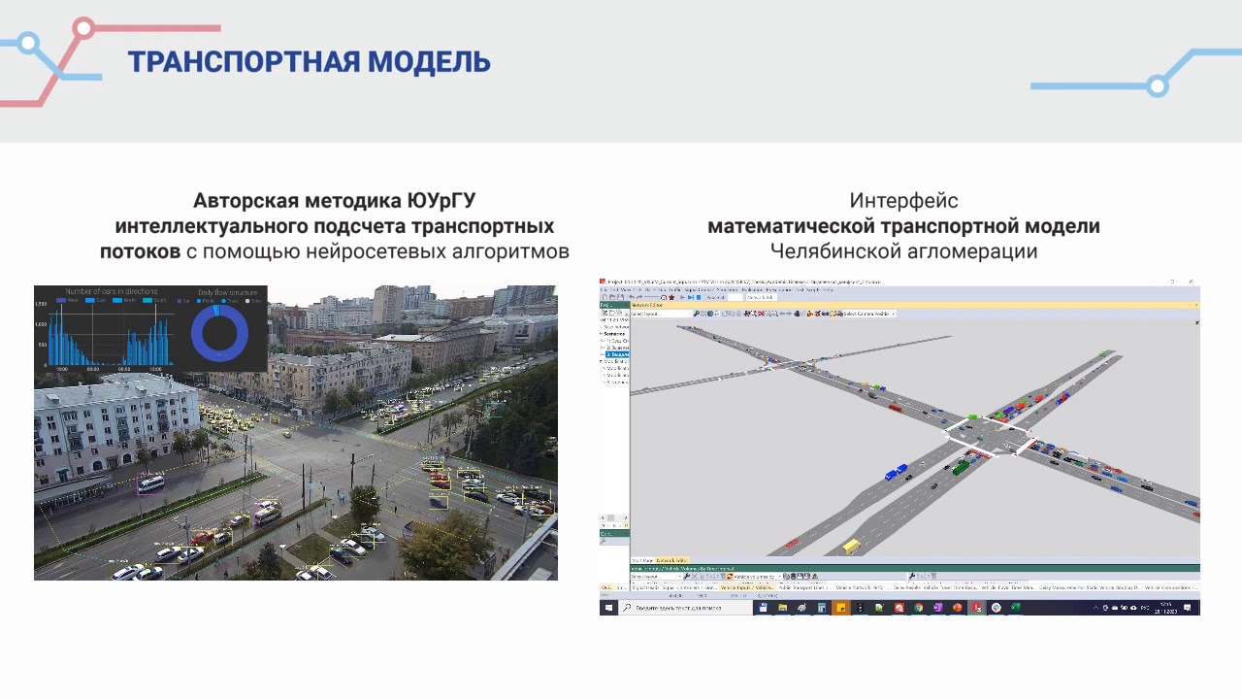Open Google Chrome from the taskbar
This screenshot has height=699, width=1242.
click(919, 608)
